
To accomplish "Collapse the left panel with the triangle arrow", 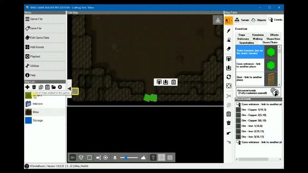I will click(x=69, y=88).
